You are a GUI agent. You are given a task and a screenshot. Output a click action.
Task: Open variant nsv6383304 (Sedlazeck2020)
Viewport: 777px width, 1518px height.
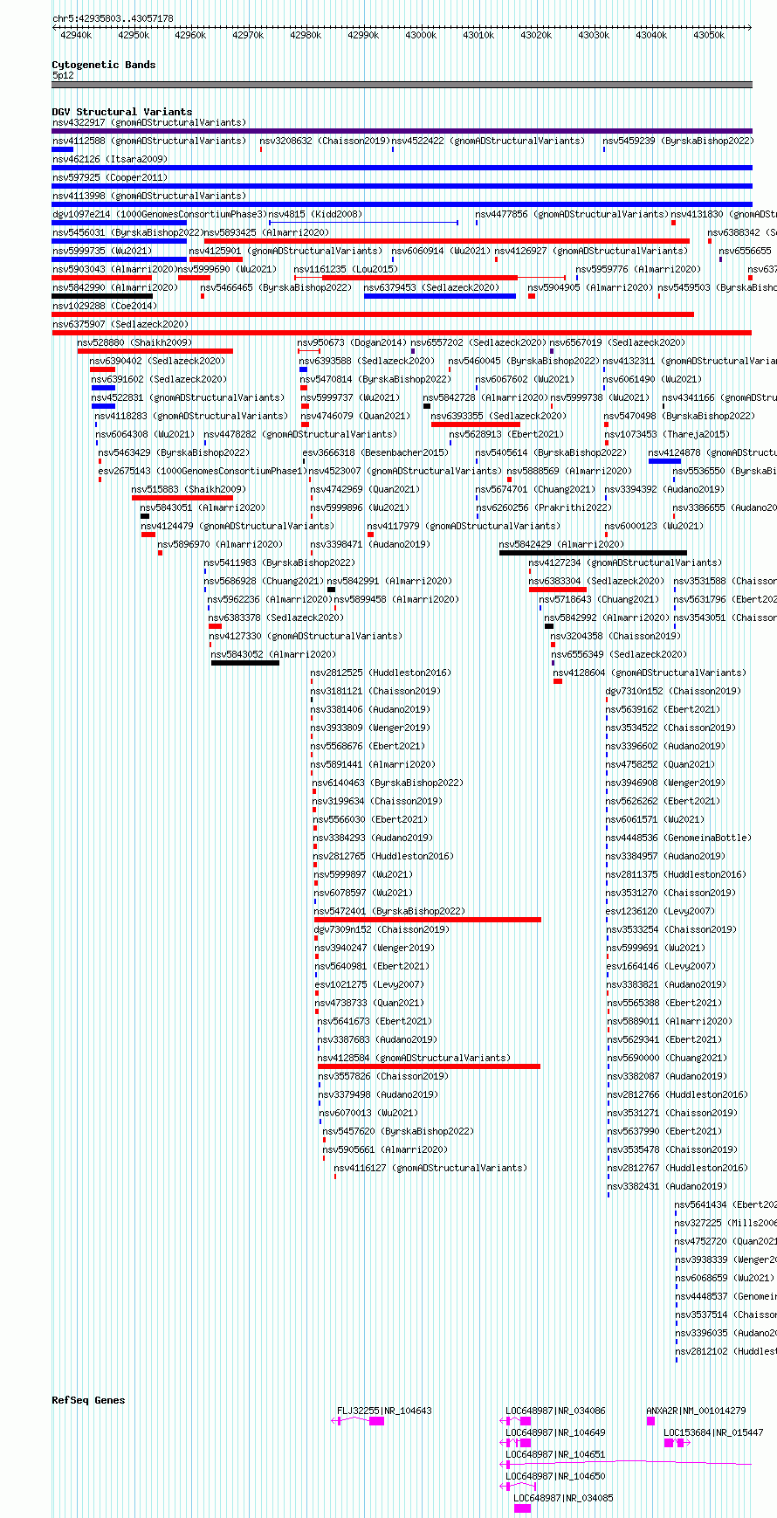tap(596, 581)
